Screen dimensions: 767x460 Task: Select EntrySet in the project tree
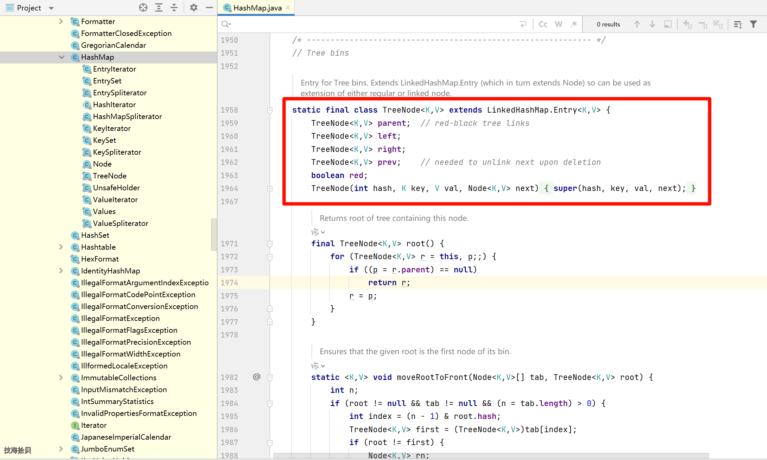pyautogui.click(x=107, y=81)
